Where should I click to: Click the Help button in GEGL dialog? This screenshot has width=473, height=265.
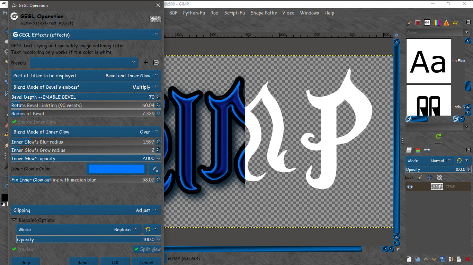click(x=25, y=262)
